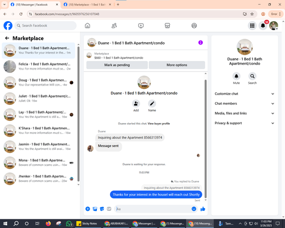
Task: Choose a GIF icon in composer
Action: click(109, 209)
